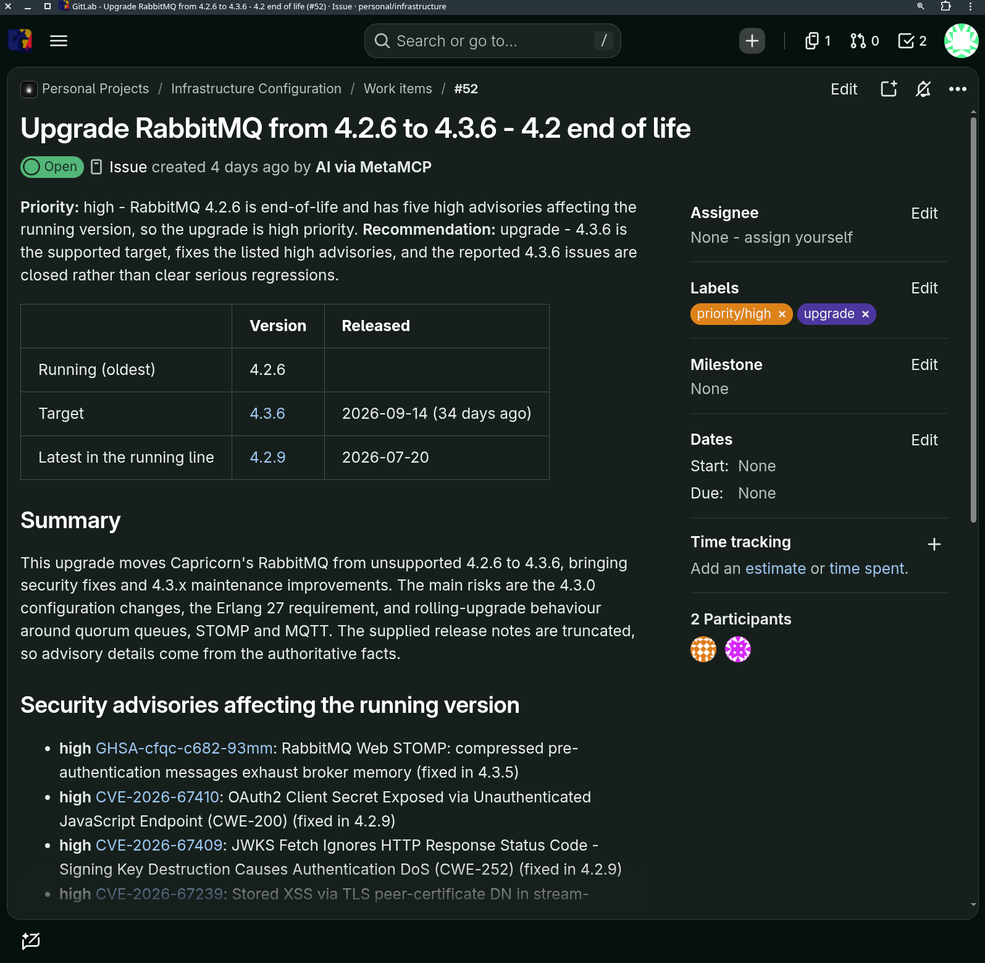Edit the Dates section
The width and height of the screenshot is (985, 963).
click(x=924, y=440)
